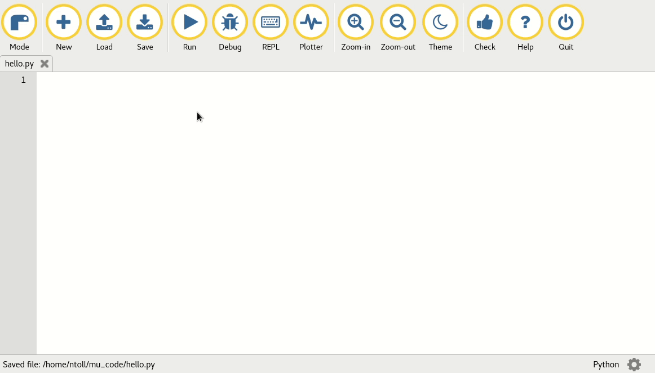Save the current file with Save icon
Screen dimensions: 655x373
[x=145, y=23]
